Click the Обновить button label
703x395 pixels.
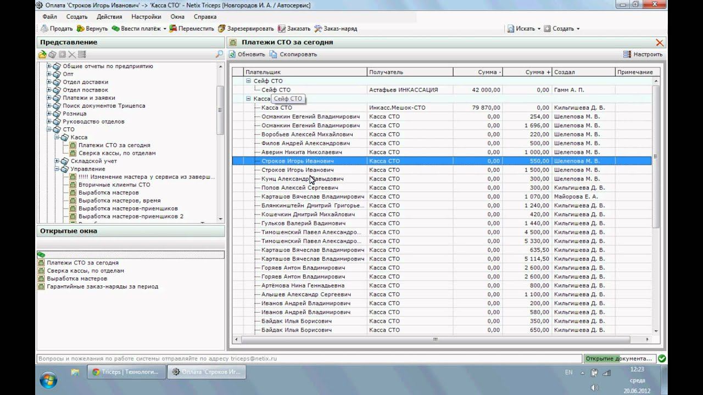tap(252, 54)
